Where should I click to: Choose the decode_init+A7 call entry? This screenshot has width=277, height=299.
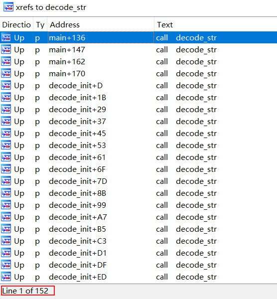coord(138,217)
